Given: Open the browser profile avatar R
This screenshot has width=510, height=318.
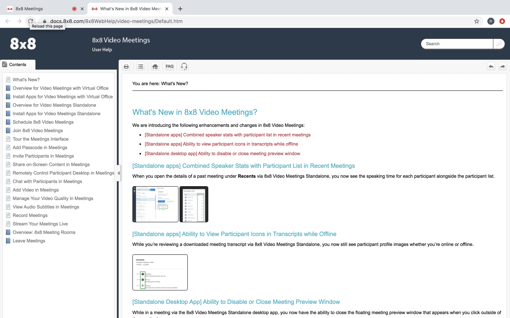Looking at the screenshot, I should (491, 21).
